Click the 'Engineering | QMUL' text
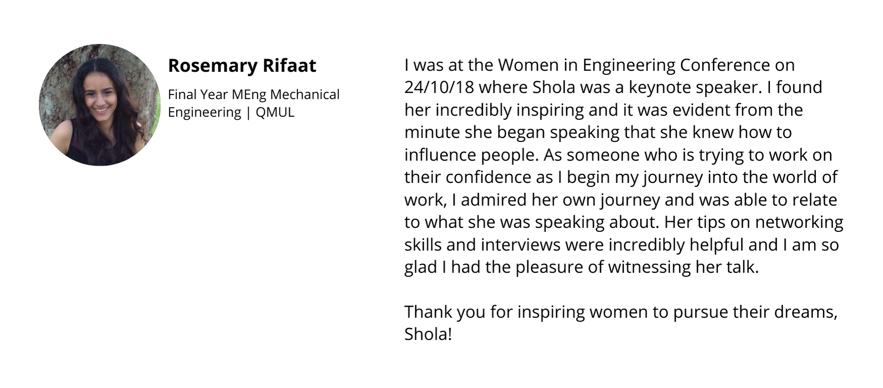The image size is (883, 388). tap(231, 112)
